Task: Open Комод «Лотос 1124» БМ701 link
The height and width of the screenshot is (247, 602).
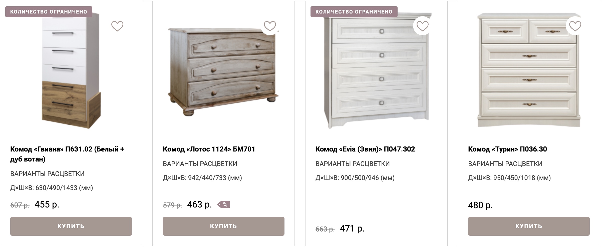Action: click(x=209, y=149)
